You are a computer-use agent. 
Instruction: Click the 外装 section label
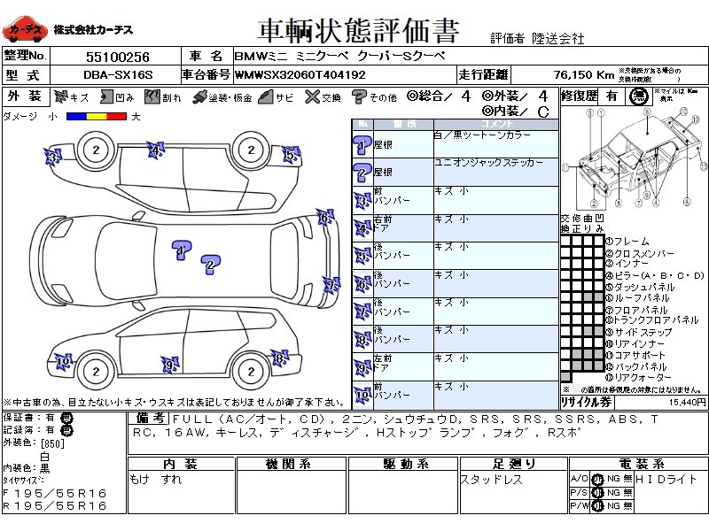25,96
